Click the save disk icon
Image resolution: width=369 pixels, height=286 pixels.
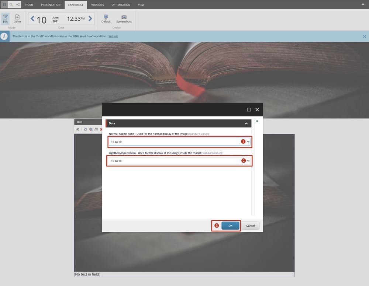click(x=4, y=5)
